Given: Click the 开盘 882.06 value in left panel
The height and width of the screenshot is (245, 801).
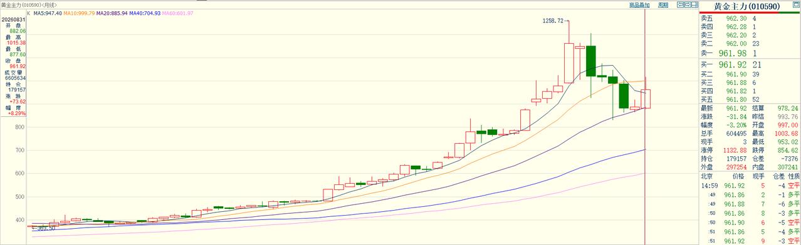Looking at the screenshot, I should [17, 31].
